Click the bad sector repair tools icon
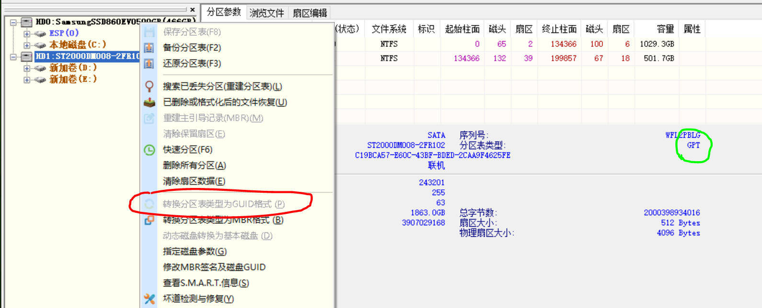This screenshot has width=762, height=308. coord(149,299)
